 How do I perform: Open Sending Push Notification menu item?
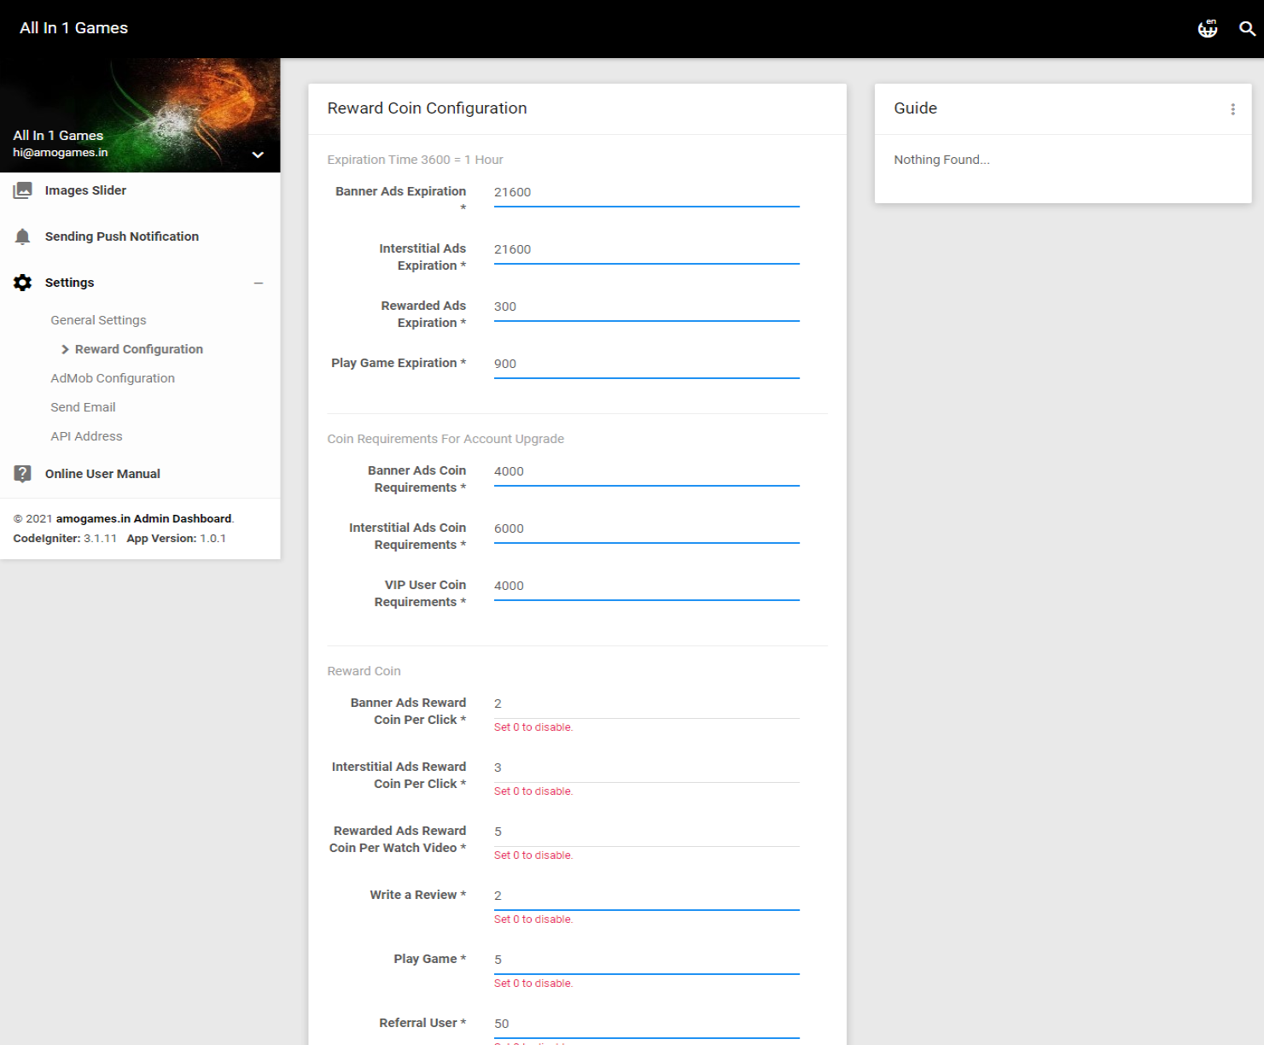[x=122, y=236]
